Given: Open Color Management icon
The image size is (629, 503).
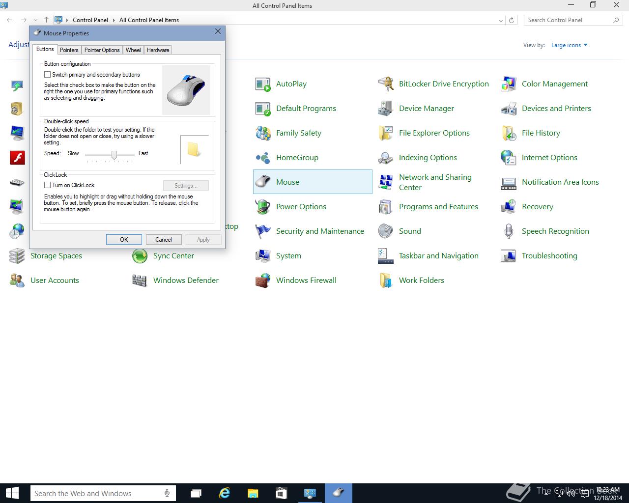Looking at the screenshot, I should [x=509, y=84].
